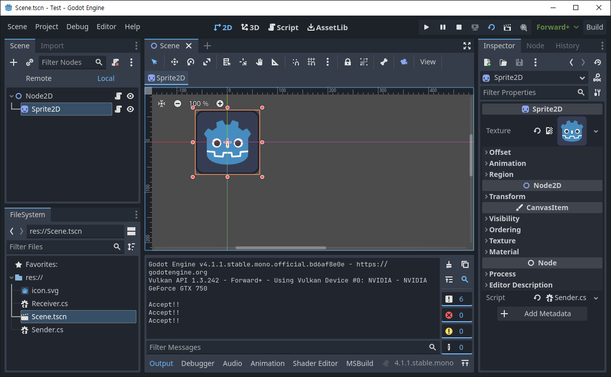Run the project with Play button

click(426, 27)
